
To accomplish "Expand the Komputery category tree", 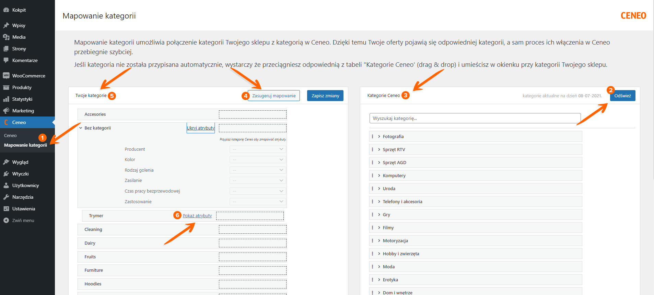I will (379, 175).
